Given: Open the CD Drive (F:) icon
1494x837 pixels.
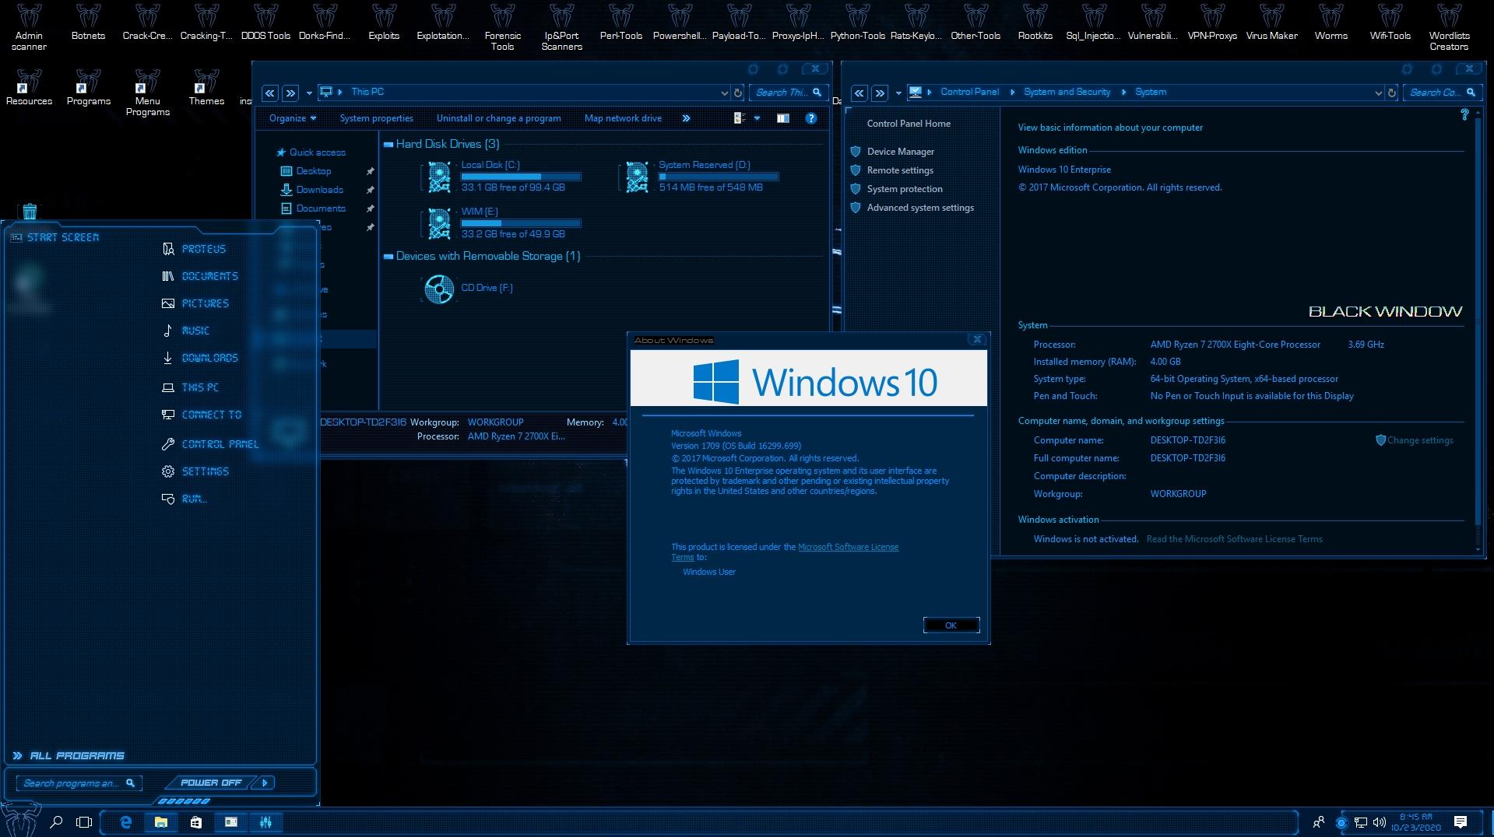Looking at the screenshot, I should 439,289.
